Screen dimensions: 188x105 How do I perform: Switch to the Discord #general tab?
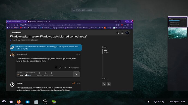(x=37, y=22)
